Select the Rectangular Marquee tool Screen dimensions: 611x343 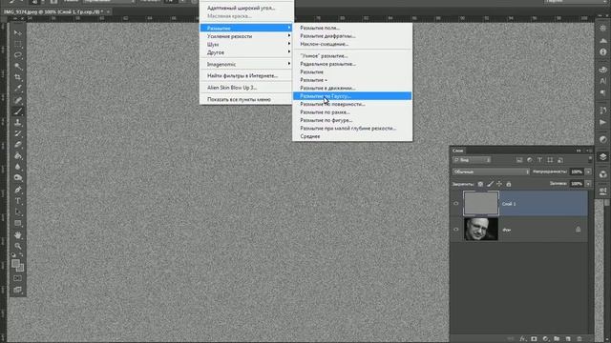coord(17,44)
